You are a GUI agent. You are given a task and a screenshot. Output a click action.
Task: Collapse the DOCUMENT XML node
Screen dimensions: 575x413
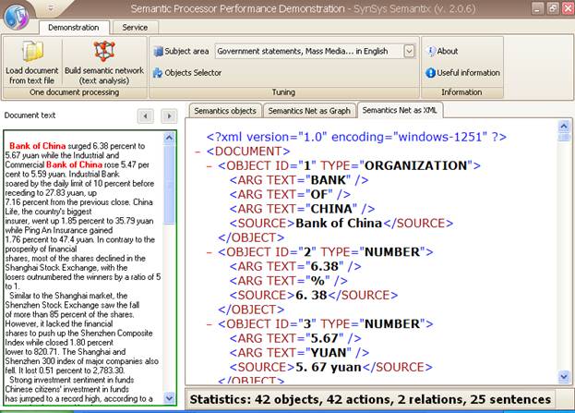[198, 152]
